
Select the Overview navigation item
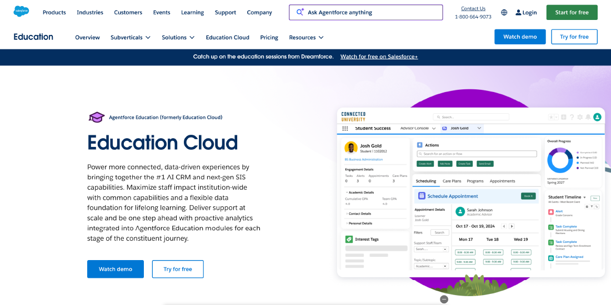point(87,37)
